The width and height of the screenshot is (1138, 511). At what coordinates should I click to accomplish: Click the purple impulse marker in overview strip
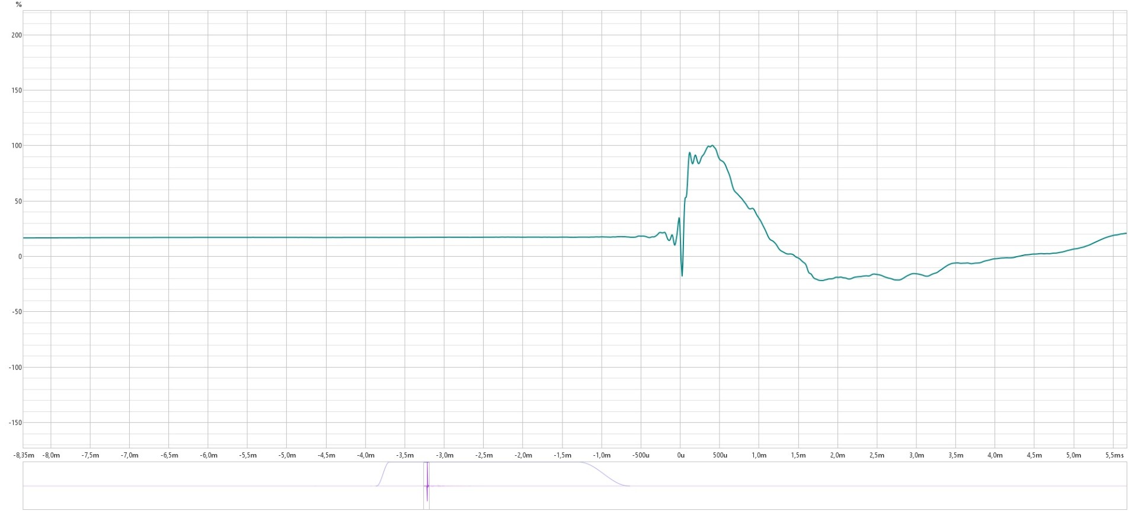[427, 486]
